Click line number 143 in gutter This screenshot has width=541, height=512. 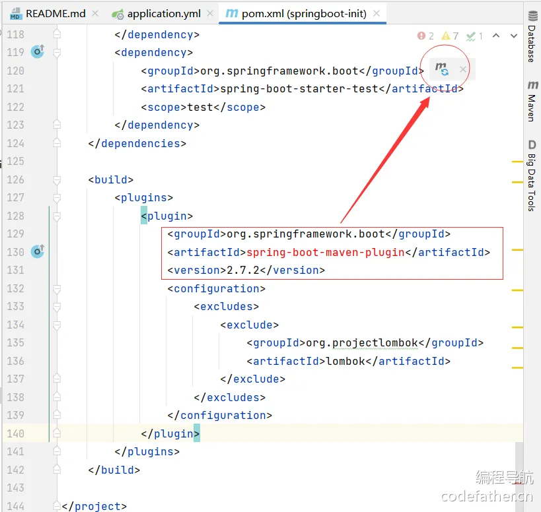[16, 488]
